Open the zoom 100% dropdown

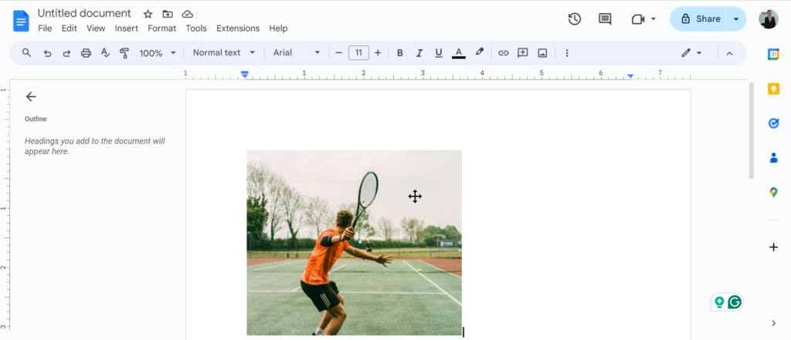(x=158, y=53)
